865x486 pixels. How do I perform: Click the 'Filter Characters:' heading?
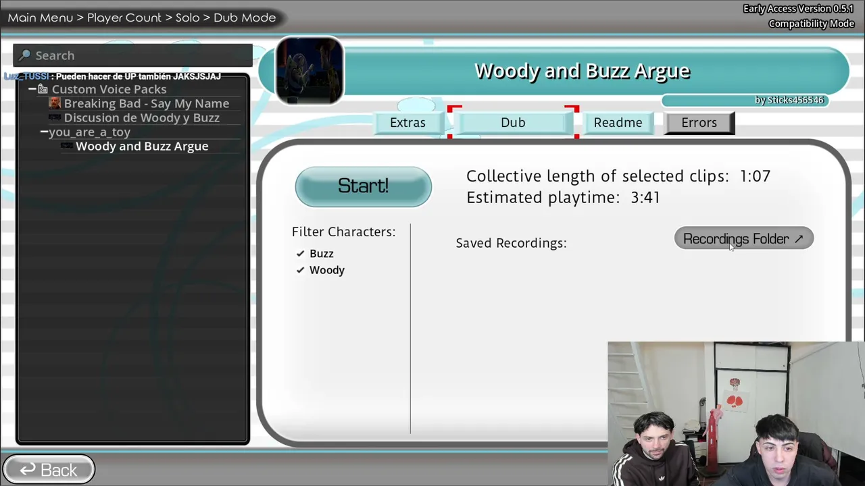[x=343, y=232]
